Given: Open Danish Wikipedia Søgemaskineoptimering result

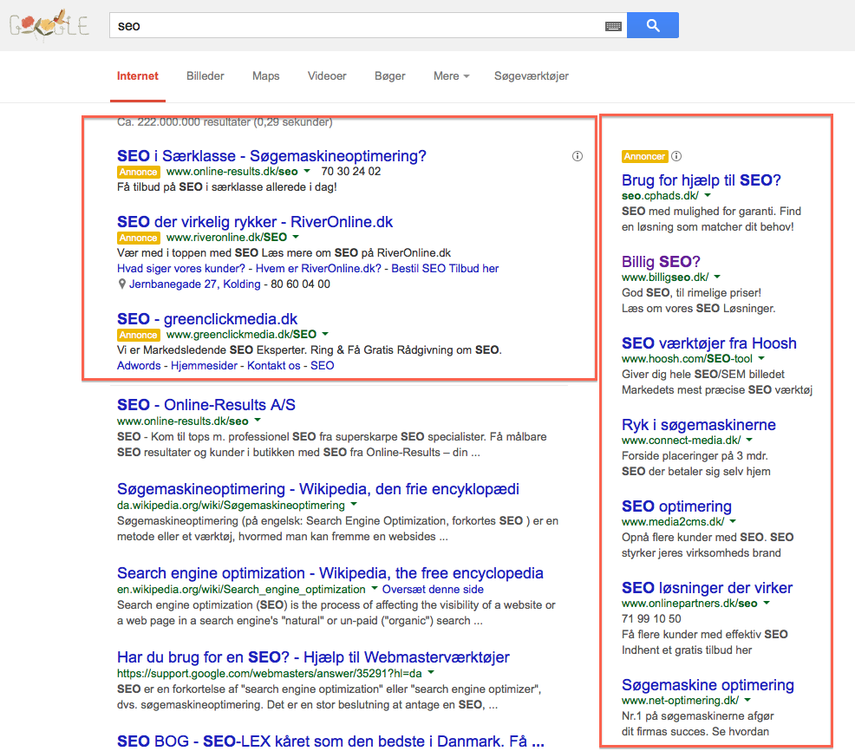Looking at the screenshot, I should point(318,488).
